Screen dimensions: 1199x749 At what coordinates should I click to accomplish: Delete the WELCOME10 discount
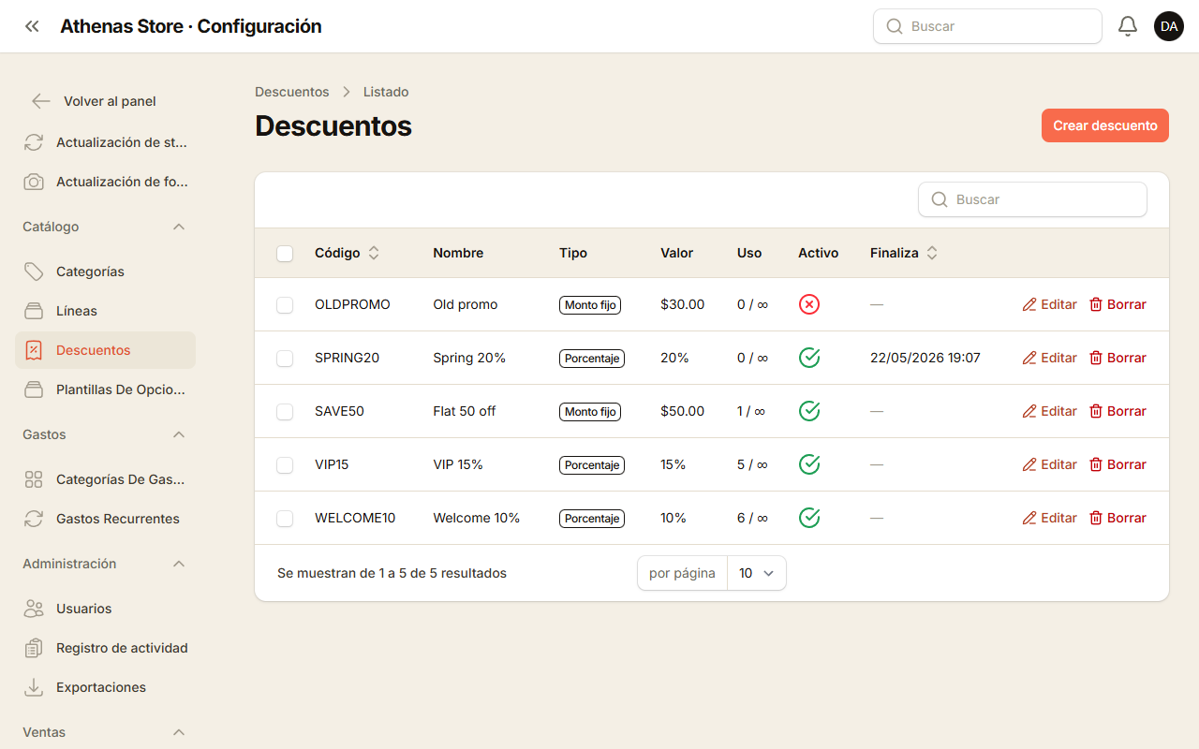[1118, 518]
